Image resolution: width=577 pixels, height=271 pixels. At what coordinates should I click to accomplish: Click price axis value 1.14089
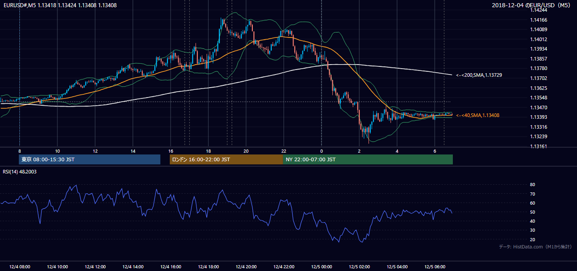538,29
